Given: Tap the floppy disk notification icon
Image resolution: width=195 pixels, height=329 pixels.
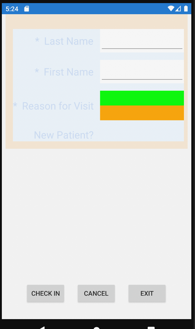Looking at the screenshot, I should pyautogui.click(x=26, y=9).
